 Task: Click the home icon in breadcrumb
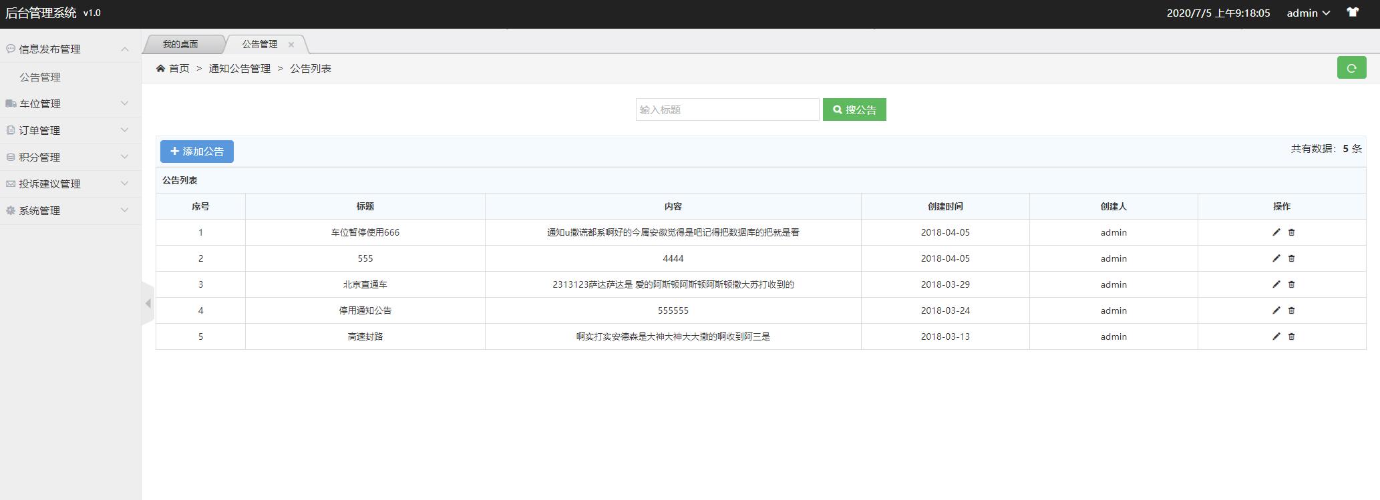pyautogui.click(x=160, y=69)
